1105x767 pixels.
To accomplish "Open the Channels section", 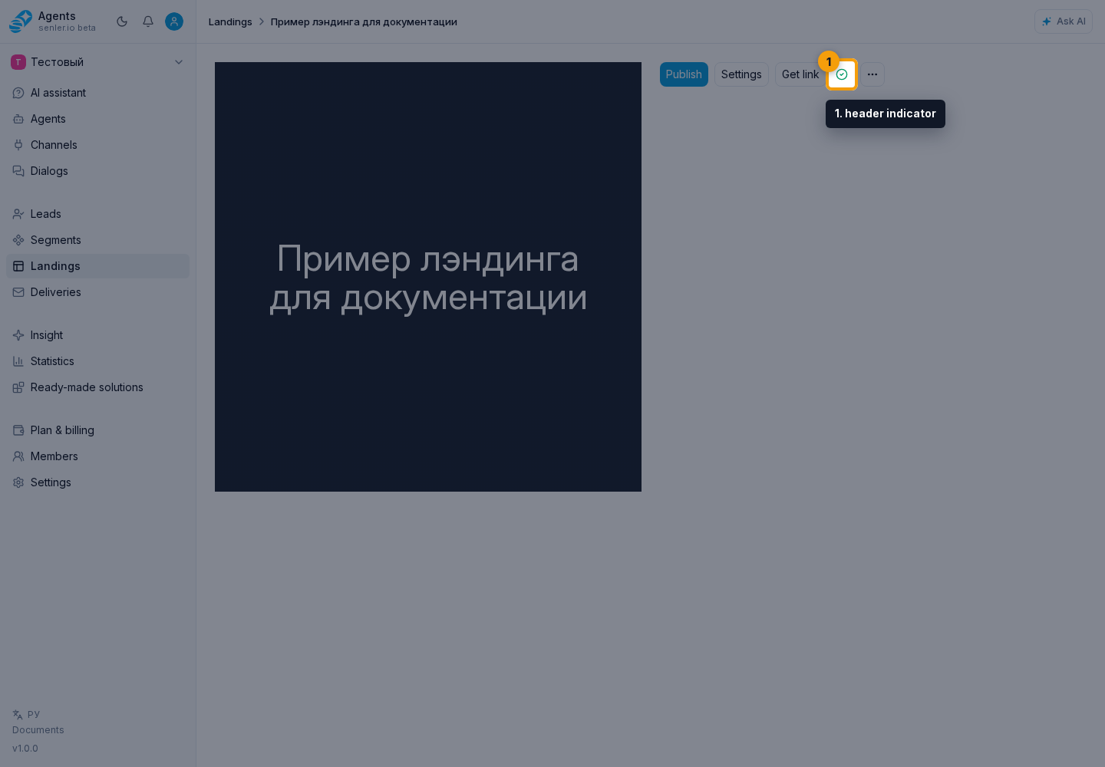I will tap(97, 145).
